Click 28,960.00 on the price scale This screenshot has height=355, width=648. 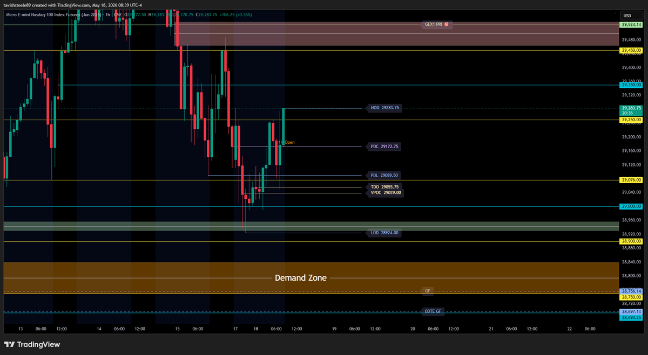631,220
